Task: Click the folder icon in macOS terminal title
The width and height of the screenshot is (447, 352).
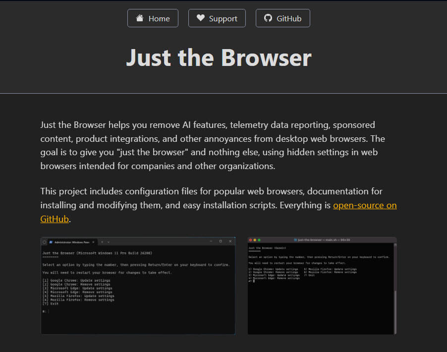Action: pos(295,240)
